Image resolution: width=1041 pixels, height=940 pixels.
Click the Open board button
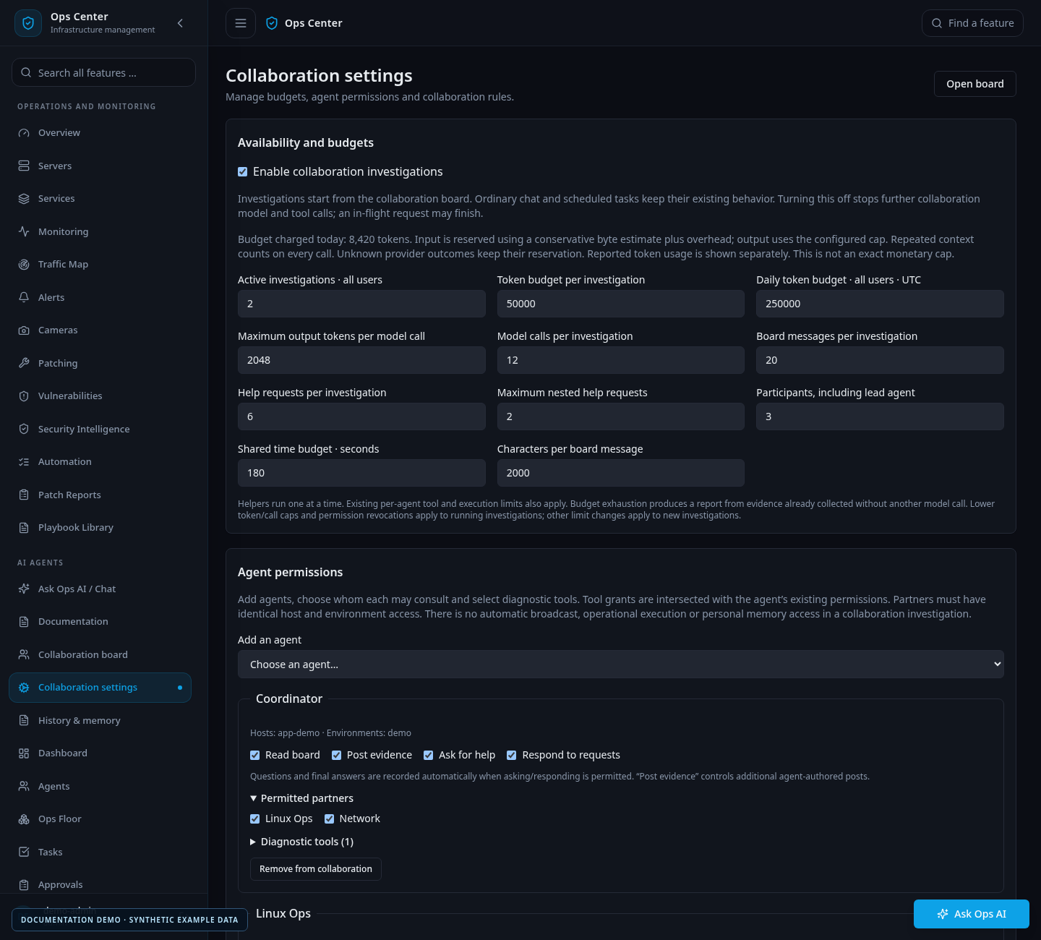(x=974, y=84)
